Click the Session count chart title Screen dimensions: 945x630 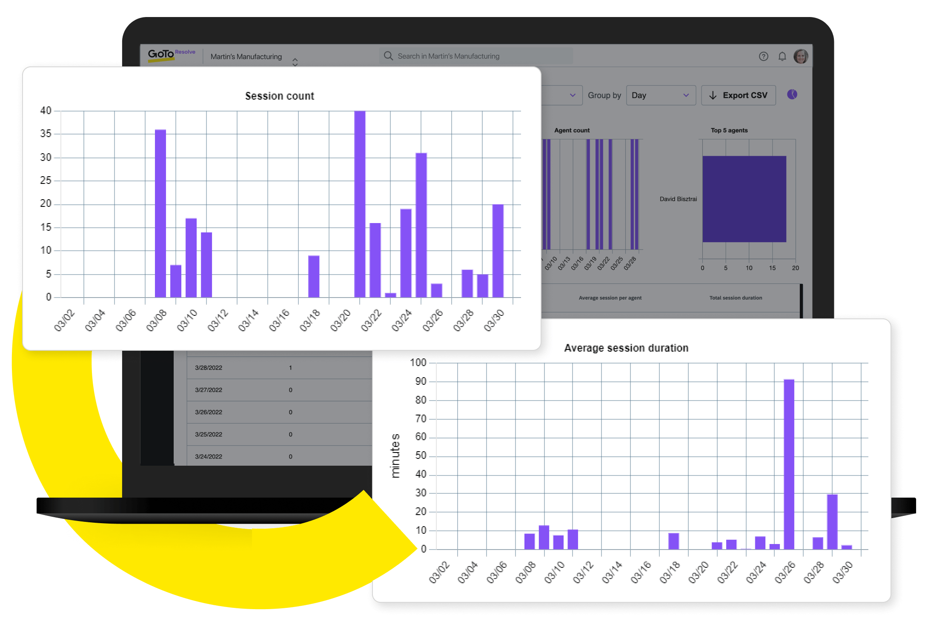pos(280,96)
